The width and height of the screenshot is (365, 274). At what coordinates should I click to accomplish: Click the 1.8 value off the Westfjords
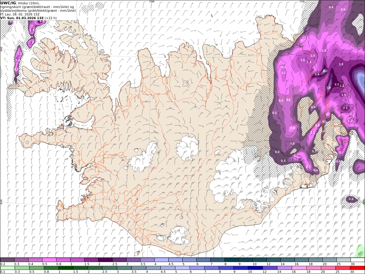[32, 30]
